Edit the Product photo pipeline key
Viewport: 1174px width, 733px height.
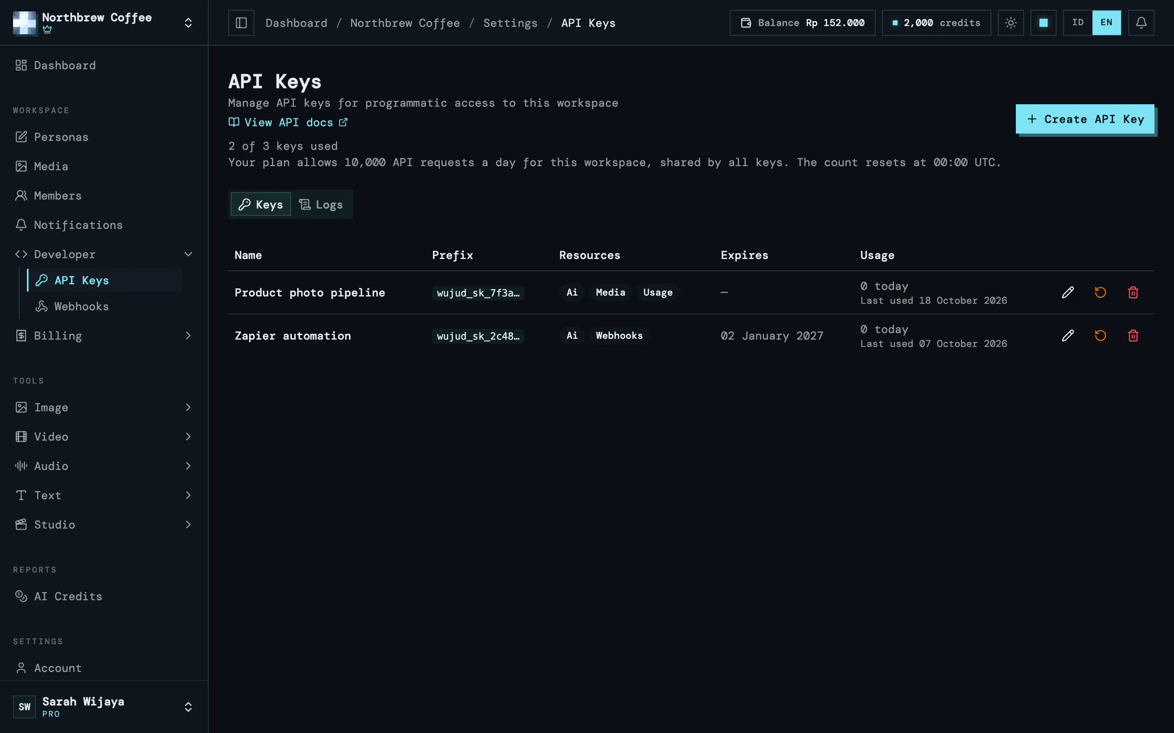tap(1068, 292)
